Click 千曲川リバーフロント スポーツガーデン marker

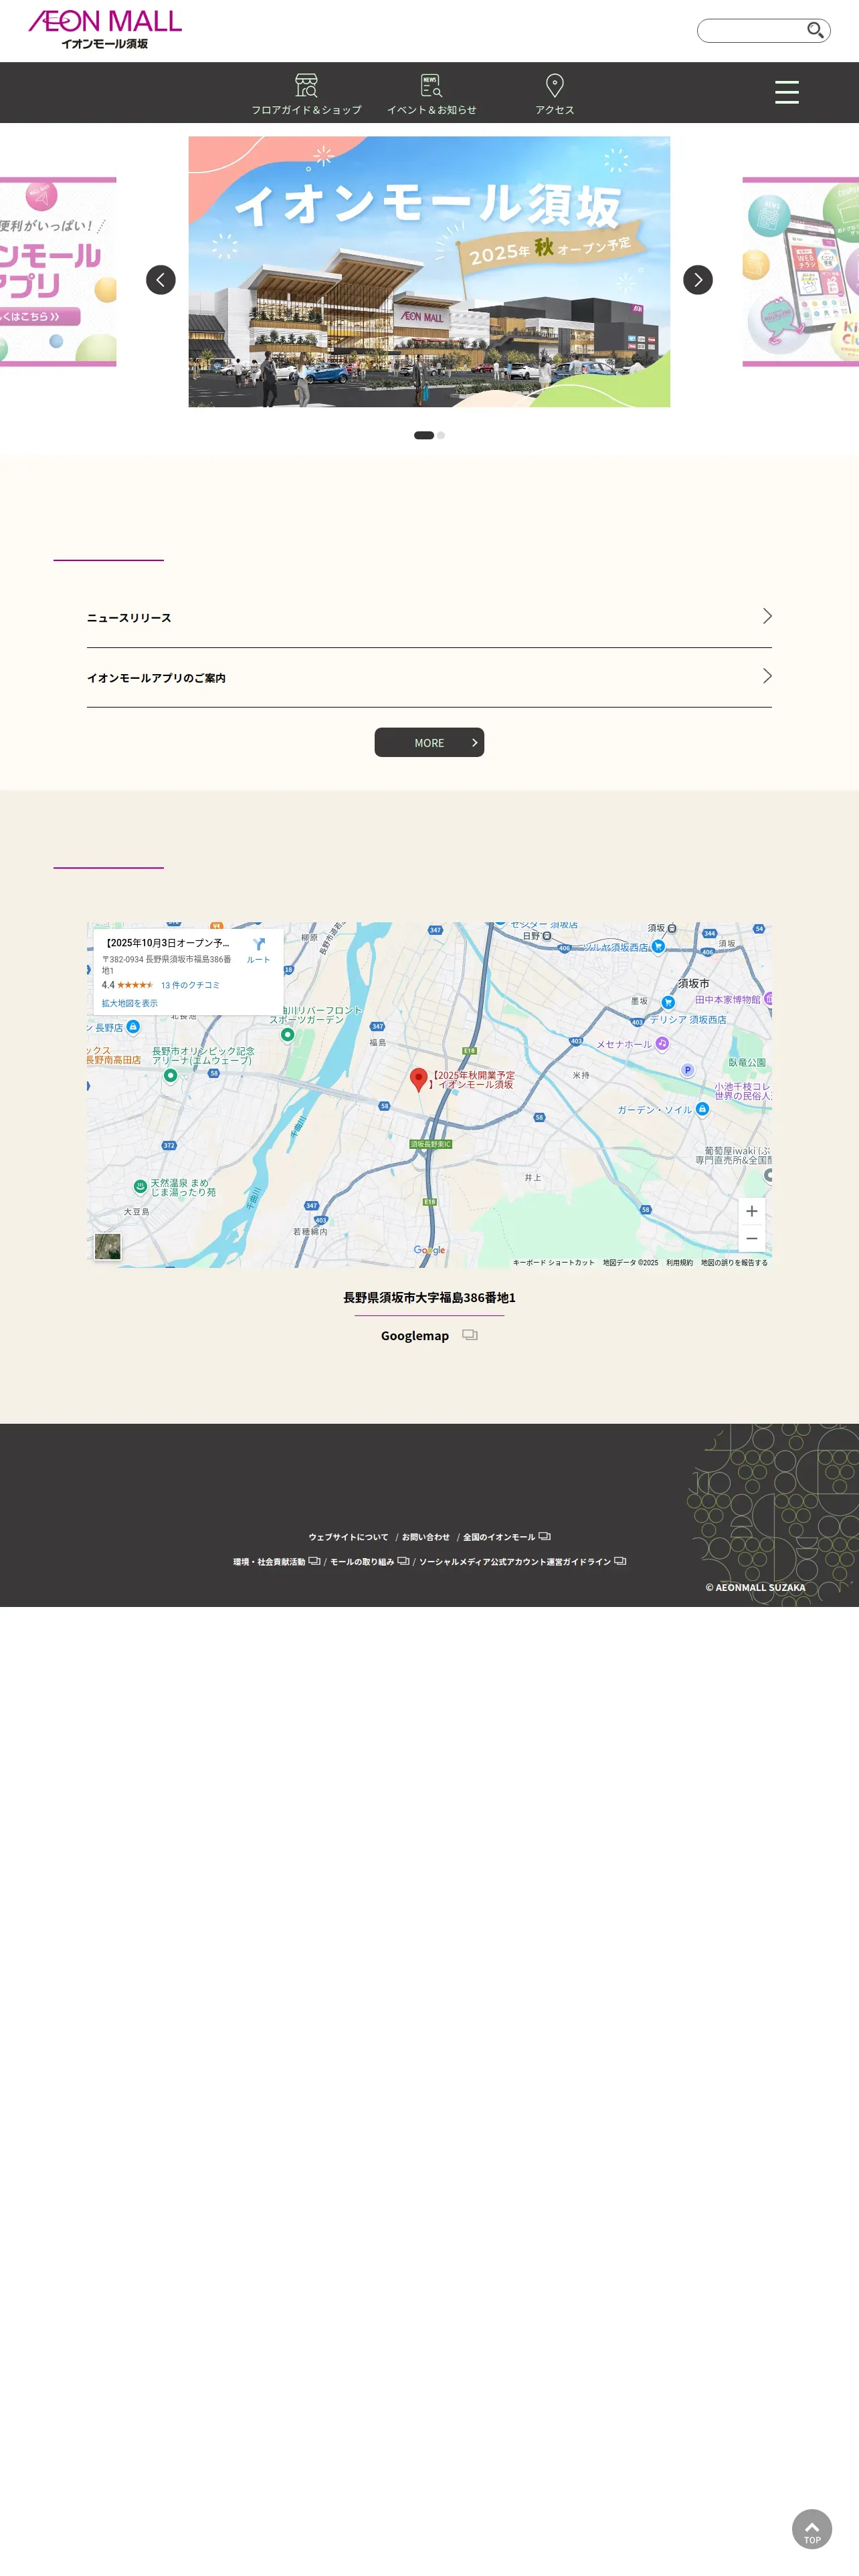click(288, 1035)
